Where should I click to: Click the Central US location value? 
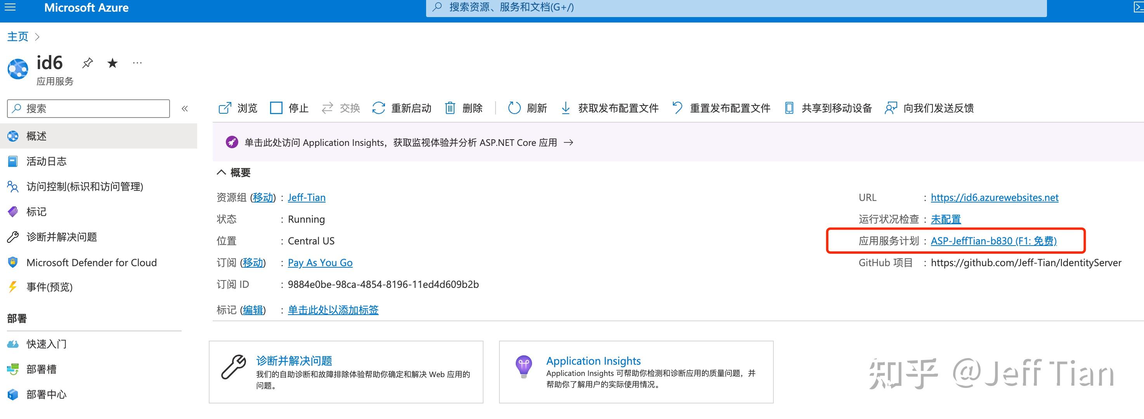(311, 241)
